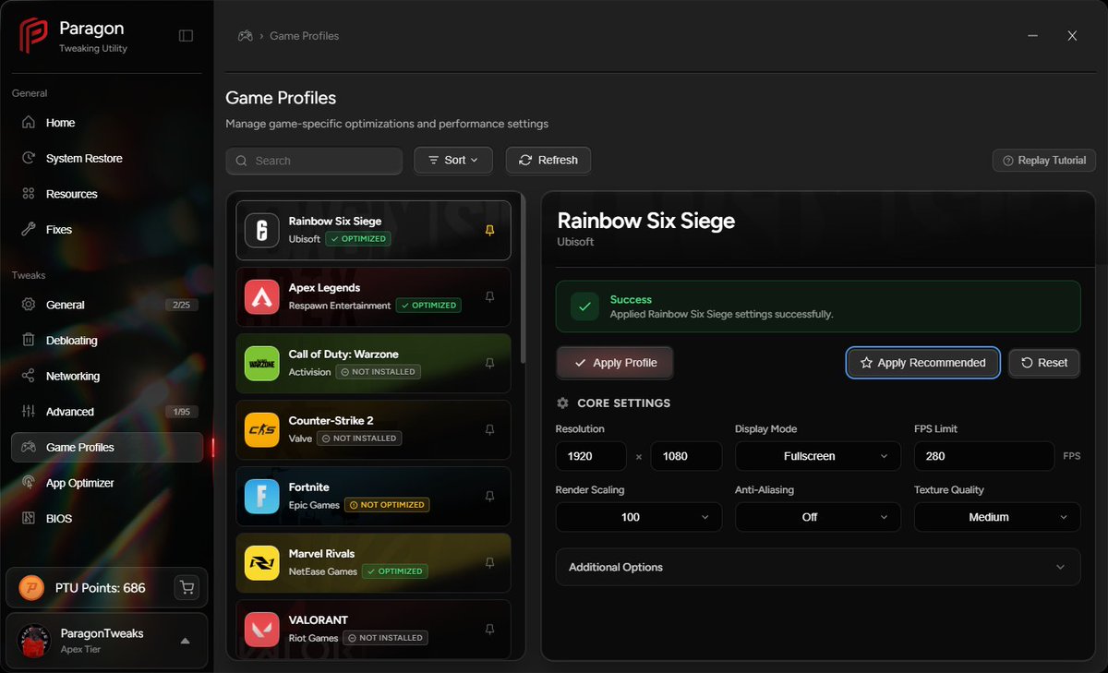The image size is (1108, 673).
Task: Click the resolution width field 1920
Action: coord(592,456)
